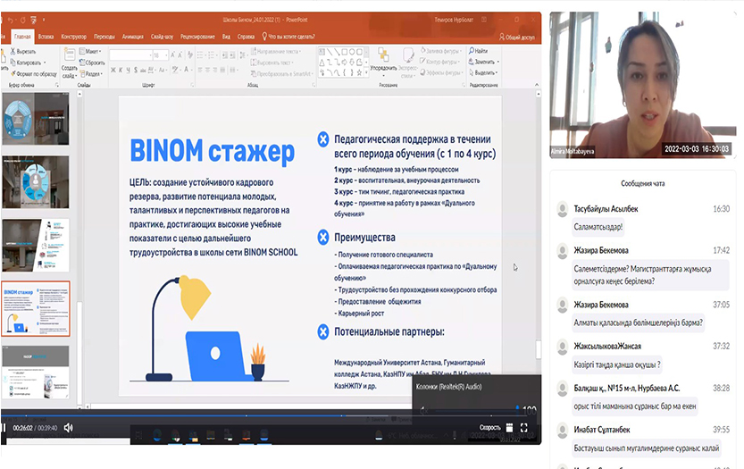Image resolution: width=744 pixels, height=469 pixels.
Task: Pause the video playback
Action: tap(3, 428)
